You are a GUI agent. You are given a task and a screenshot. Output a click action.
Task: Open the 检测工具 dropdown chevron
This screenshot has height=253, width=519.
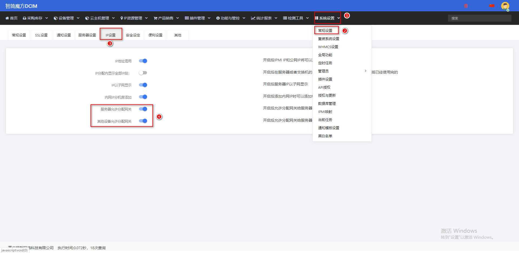307,18
